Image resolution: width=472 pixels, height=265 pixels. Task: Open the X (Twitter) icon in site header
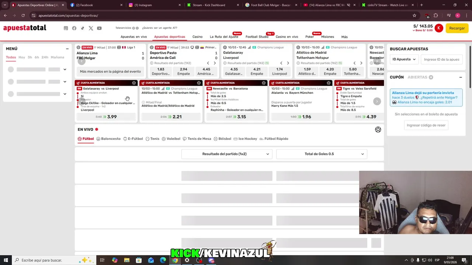pos(91,28)
